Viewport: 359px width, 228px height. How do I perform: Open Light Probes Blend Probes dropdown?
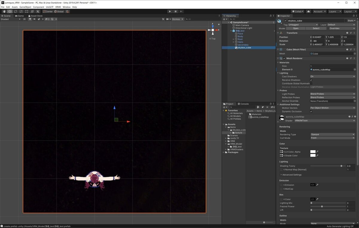pyautogui.click(x=333, y=94)
